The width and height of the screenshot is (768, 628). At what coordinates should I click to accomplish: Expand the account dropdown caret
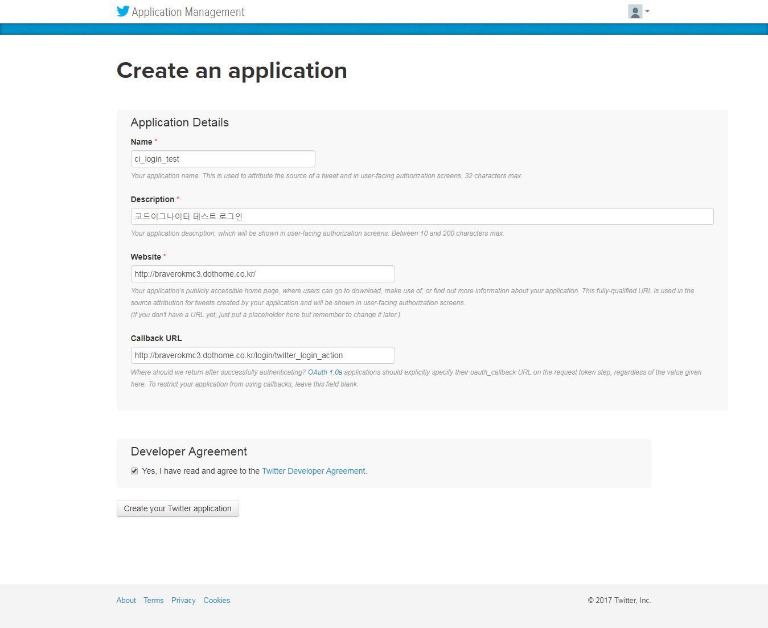pyautogui.click(x=647, y=11)
